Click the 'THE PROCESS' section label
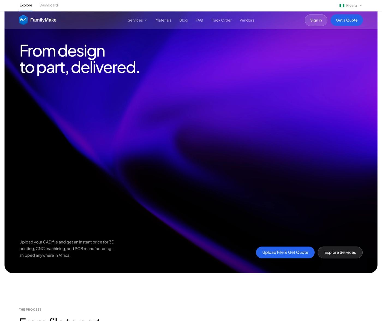The width and height of the screenshot is (382, 321). tap(30, 310)
